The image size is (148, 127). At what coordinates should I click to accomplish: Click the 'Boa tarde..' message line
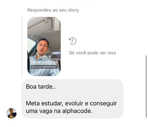pos(41,86)
